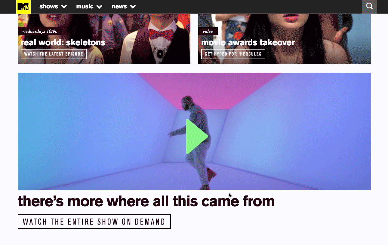The height and width of the screenshot is (245, 388).
Task: Click the MTV logo icon
Action: [23, 7]
